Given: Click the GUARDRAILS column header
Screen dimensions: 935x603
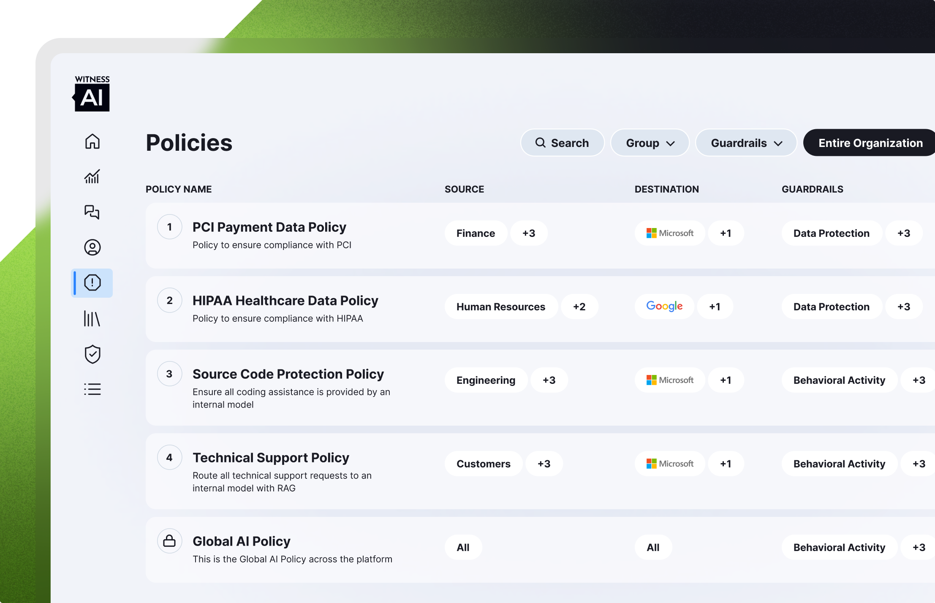Looking at the screenshot, I should (812, 189).
